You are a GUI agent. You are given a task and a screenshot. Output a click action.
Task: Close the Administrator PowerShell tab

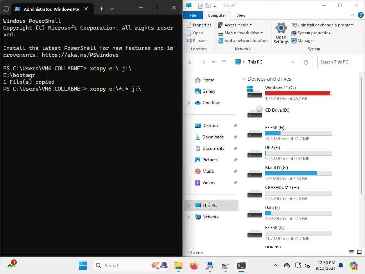pos(86,9)
